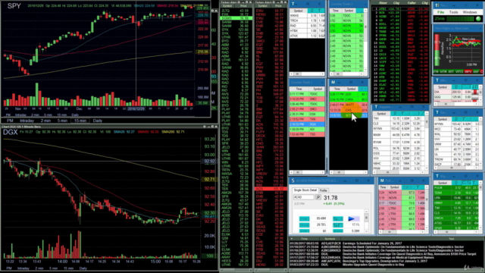This screenshot has height=273, width=485.
Task: Select Single Stock Detail tab
Action: (305, 190)
